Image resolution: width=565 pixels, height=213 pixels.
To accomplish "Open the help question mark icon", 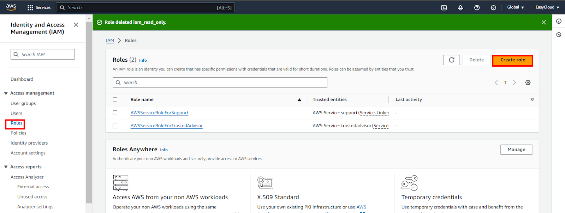I will [x=477, y=7].
